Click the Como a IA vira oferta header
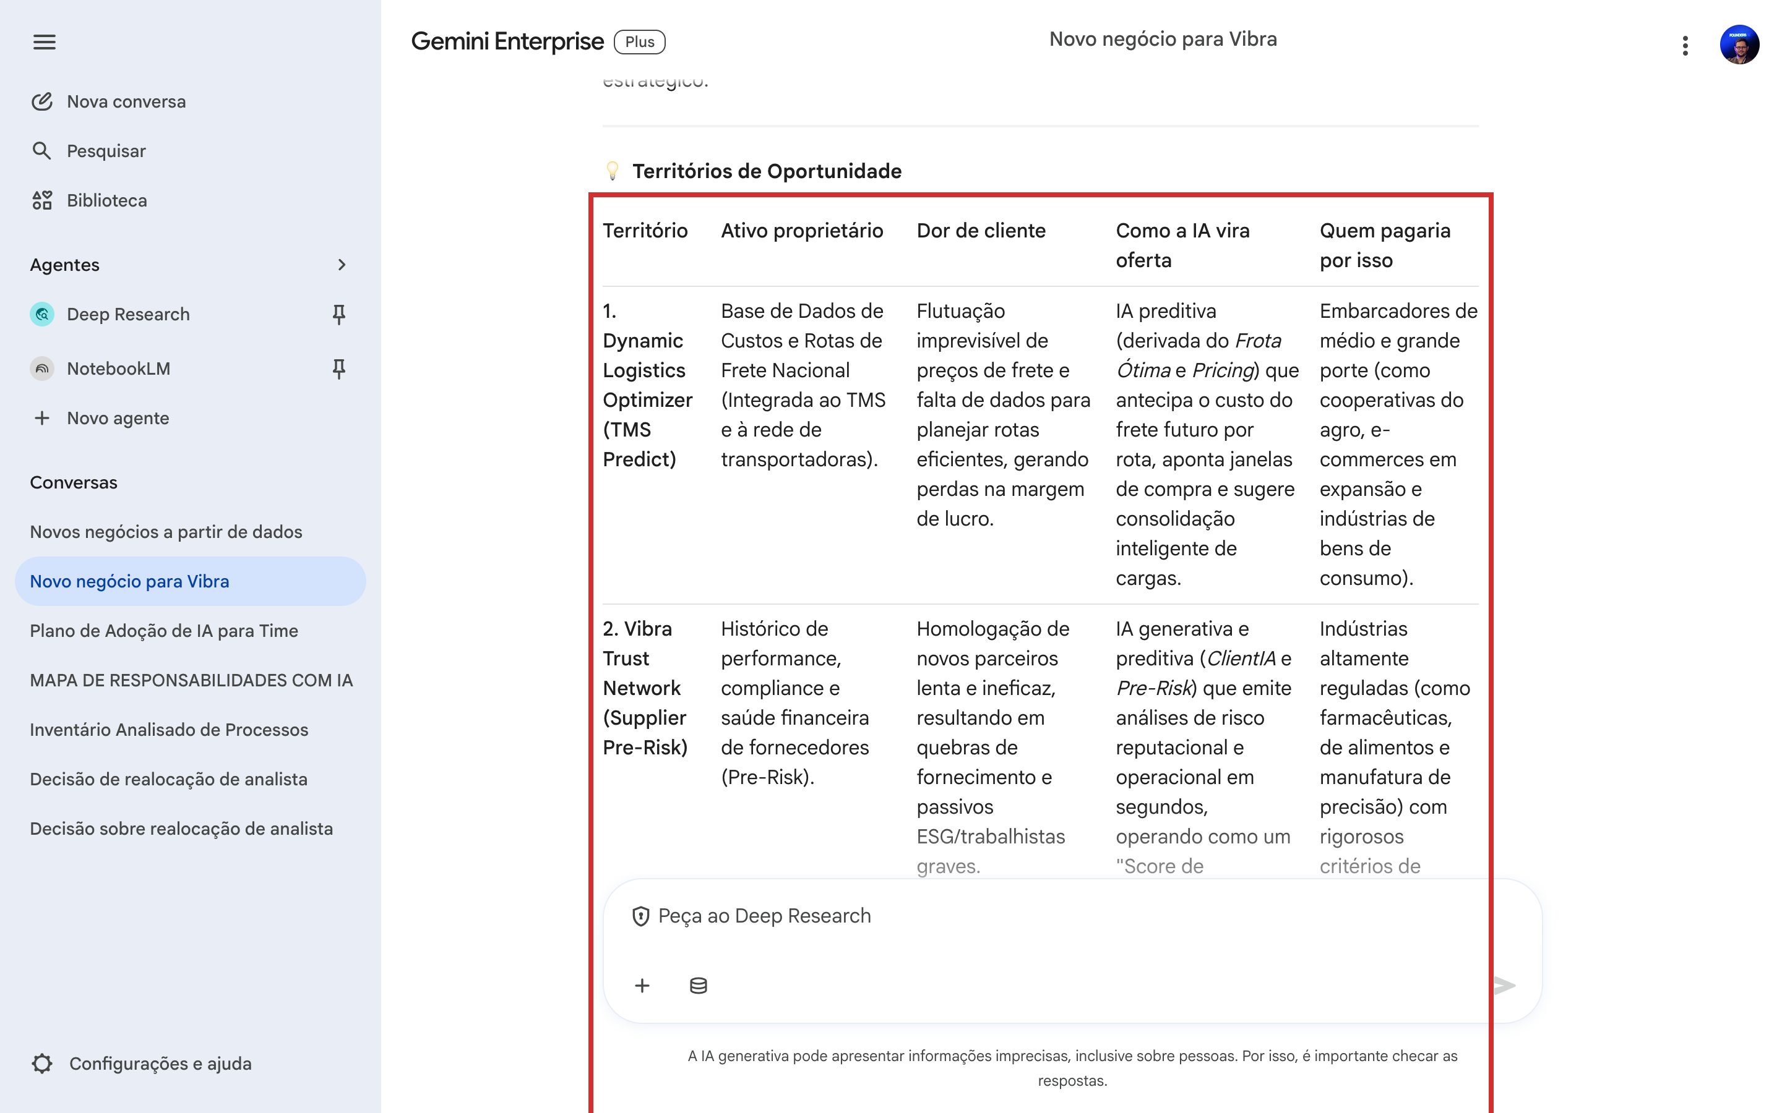 coord(1182,245)
